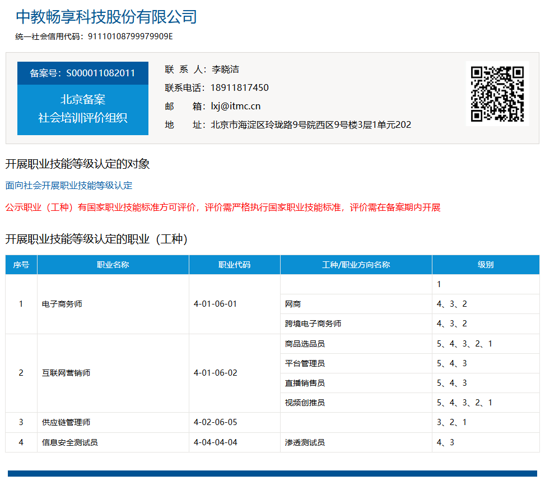
Task: Click the 职业代码 column header
Action: coord(234,265)
